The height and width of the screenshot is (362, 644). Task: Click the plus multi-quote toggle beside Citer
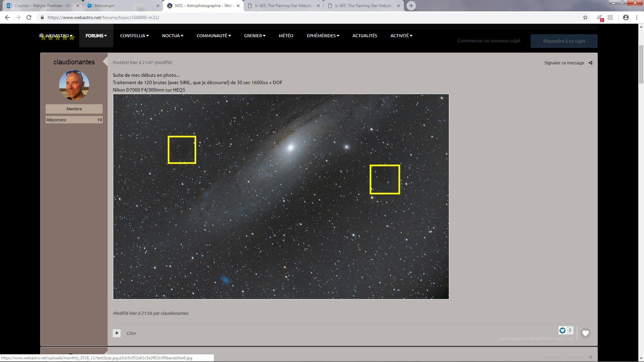[117, 333]
